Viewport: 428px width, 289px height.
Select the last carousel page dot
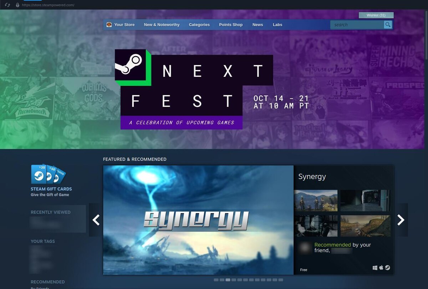click(281, 280)
